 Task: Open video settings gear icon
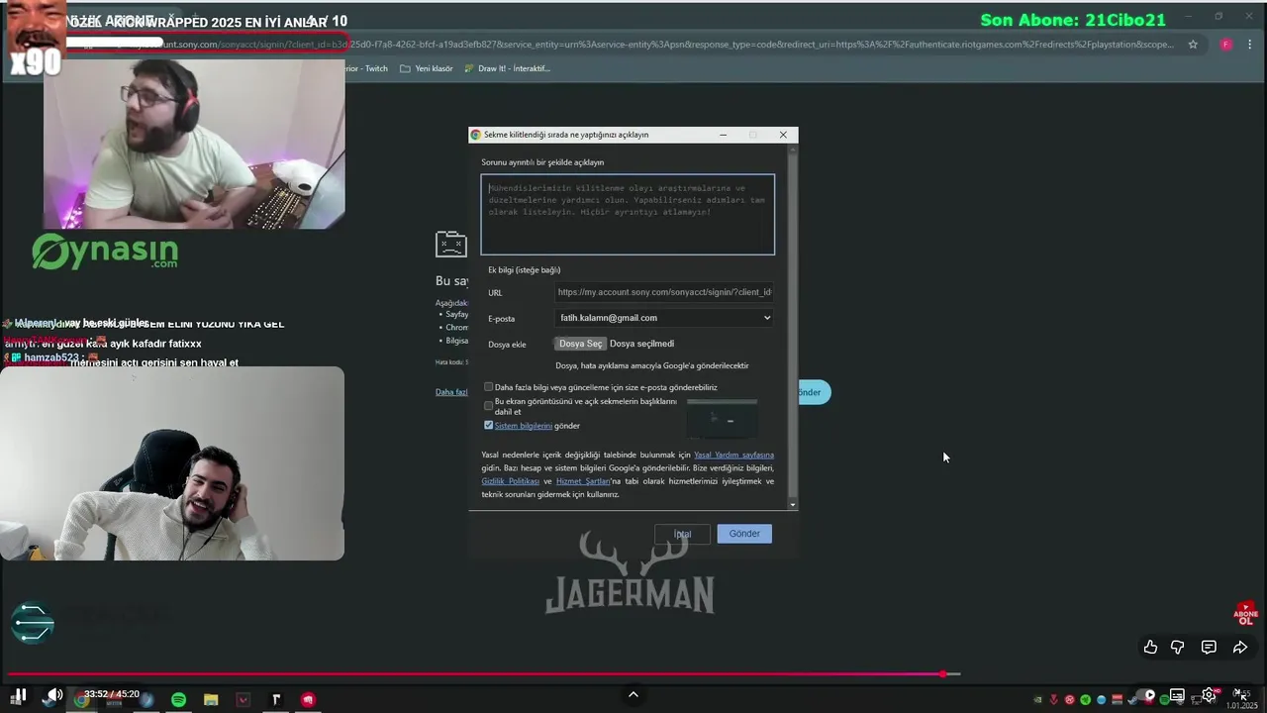(x=1209, y=695)
